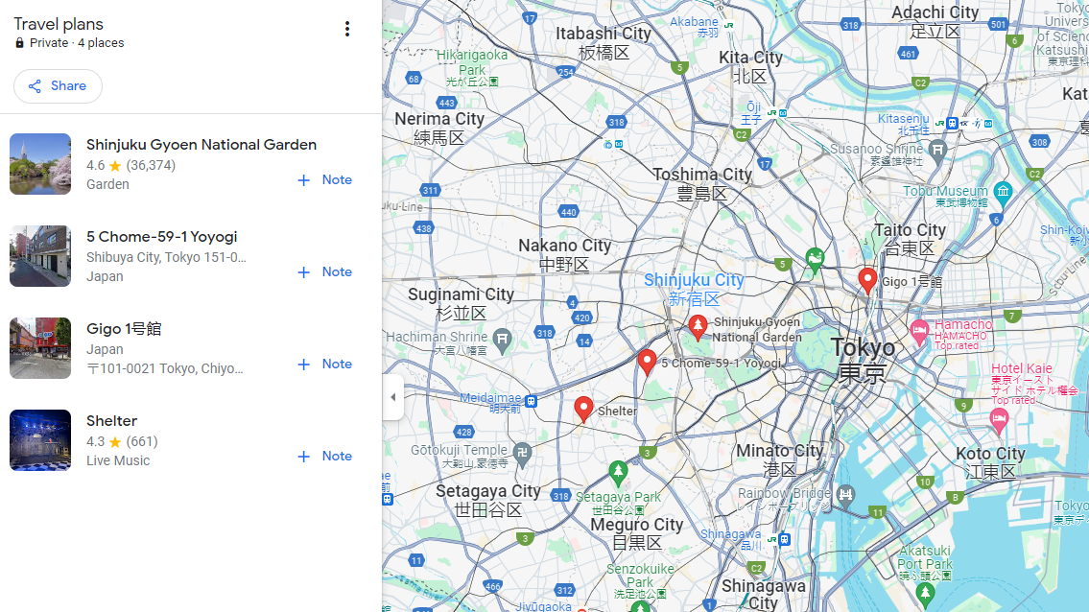Open the Gigo 1号館 list entry title

coord(124,329)
